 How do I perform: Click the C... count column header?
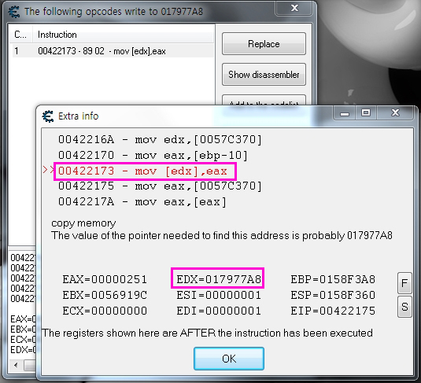coord(20,35)
